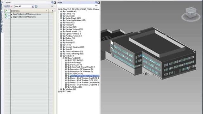Collapse the Basic Wall tree node
203x114 pixels.
pyautogui.click(x=63, y=58)
